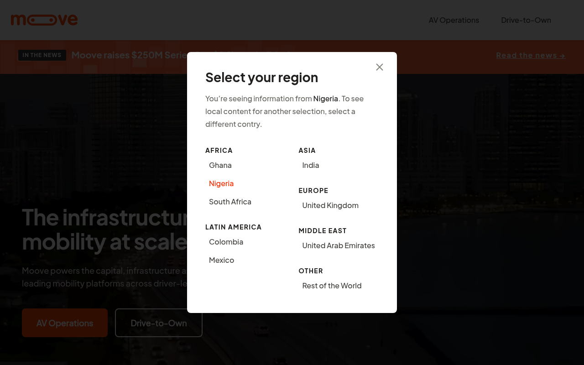The height and width of the screenshot is (365, 584).
Task: Click the Select your region heading
Action: [261, 78]
